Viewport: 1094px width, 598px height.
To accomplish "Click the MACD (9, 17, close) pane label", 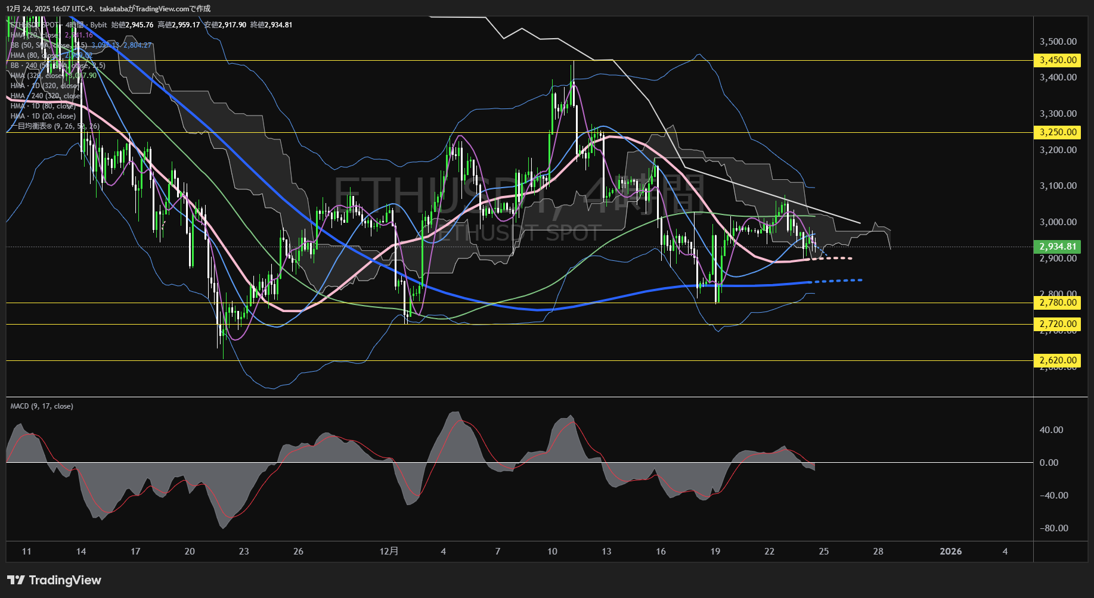I will click(42, 406).
